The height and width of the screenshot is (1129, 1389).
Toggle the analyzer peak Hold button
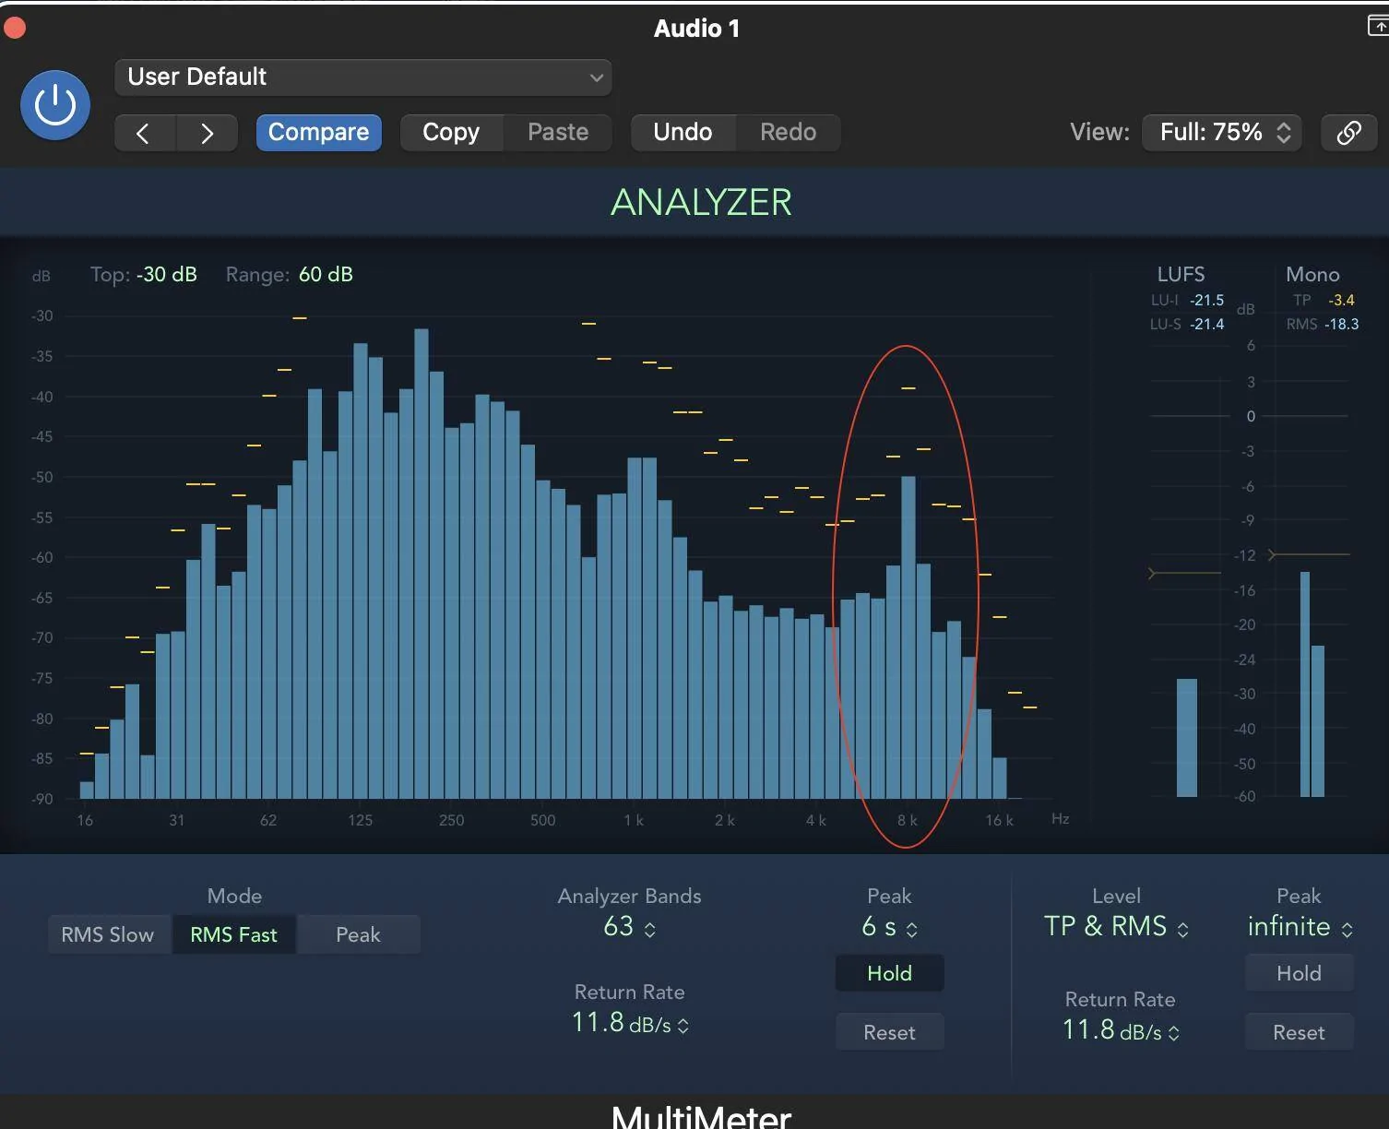click(889, 973)
